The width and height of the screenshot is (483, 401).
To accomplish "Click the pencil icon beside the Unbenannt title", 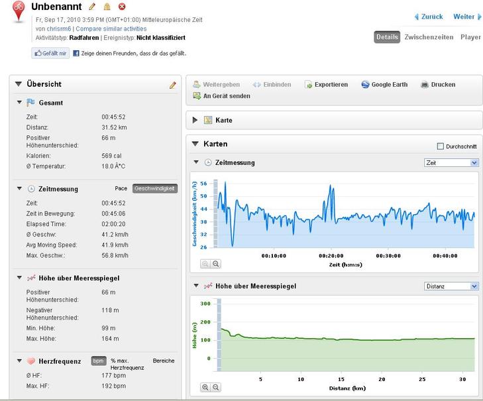I will [93, 7].
